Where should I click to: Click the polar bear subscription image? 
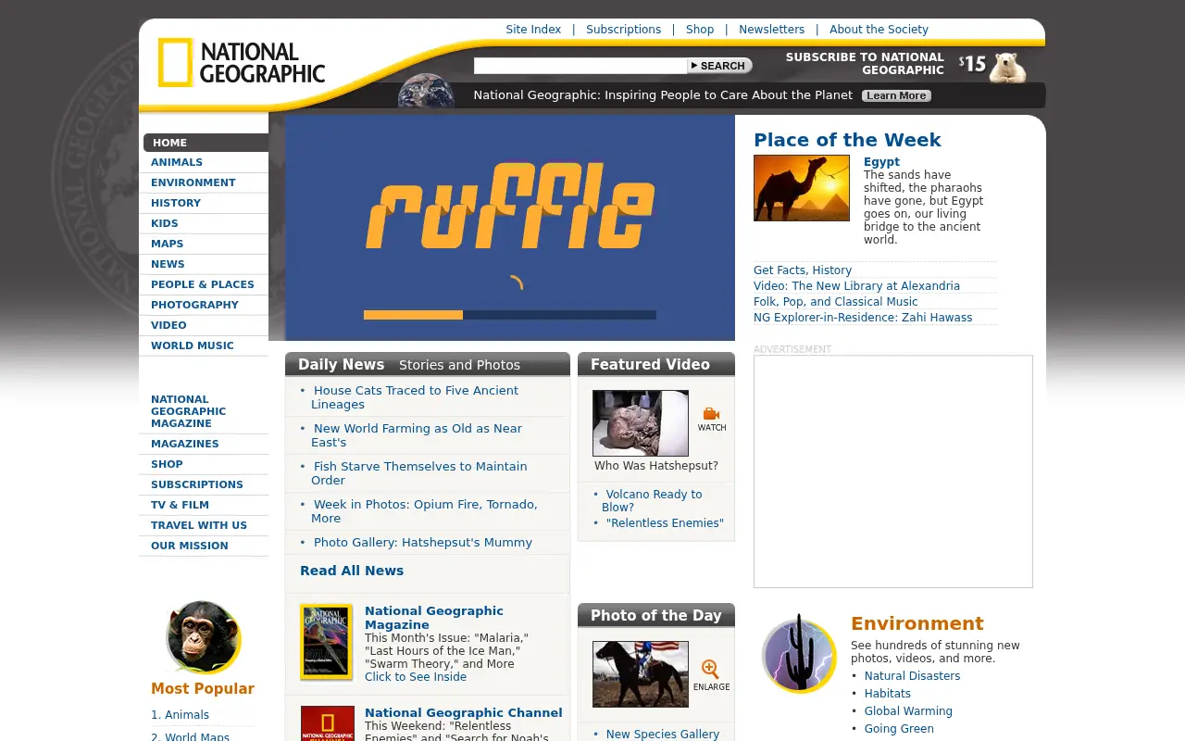1008,68
